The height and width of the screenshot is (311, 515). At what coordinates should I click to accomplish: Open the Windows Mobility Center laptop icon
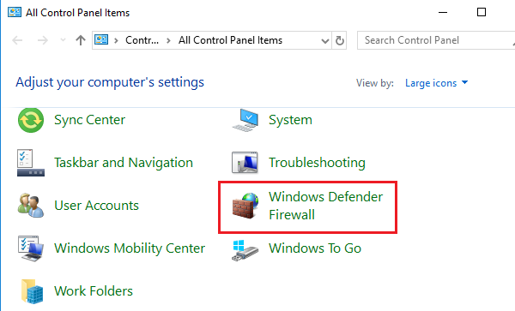(31, 248)
